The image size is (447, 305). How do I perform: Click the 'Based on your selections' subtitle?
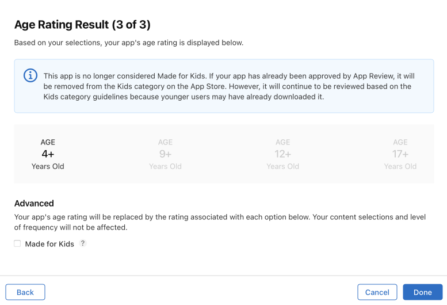coord(129,43)
